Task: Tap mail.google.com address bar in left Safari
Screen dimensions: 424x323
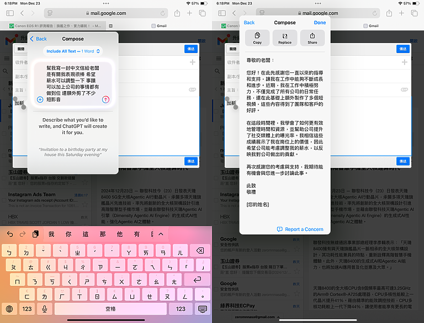Action: pyautogui.click(x=106, y=13)
